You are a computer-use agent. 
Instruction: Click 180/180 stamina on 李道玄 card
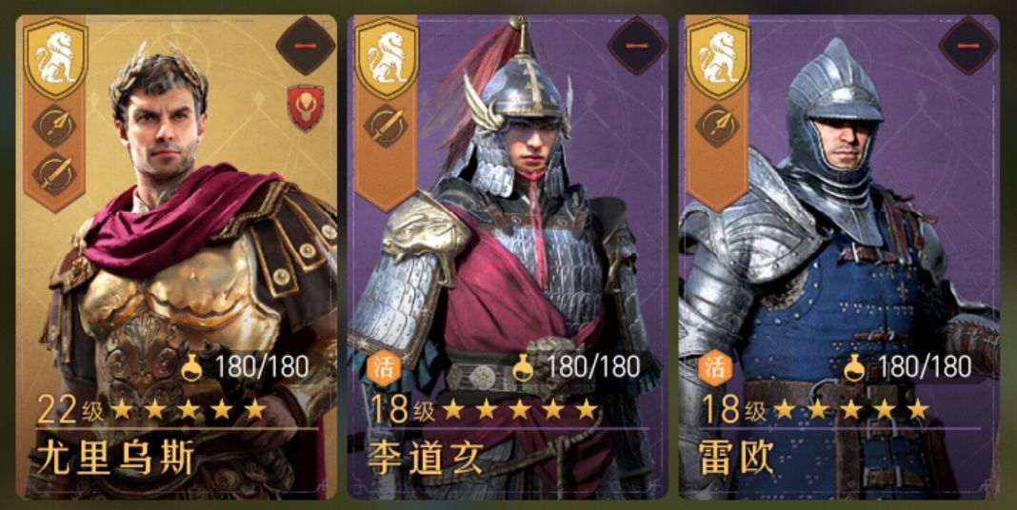point(593,367)
